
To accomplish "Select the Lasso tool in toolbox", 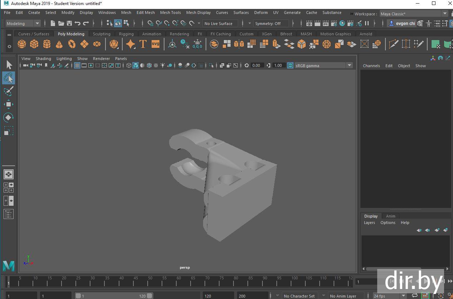I will [9, 78].
